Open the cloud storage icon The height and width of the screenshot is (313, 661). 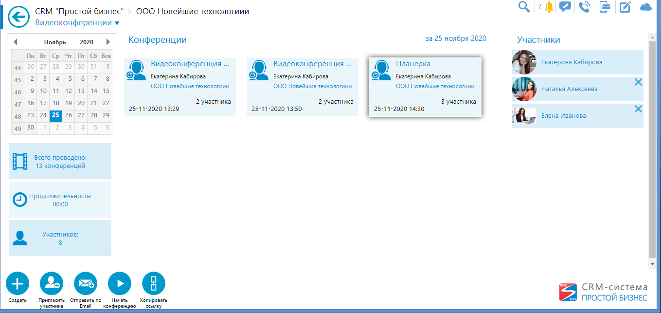pos(645,7)
